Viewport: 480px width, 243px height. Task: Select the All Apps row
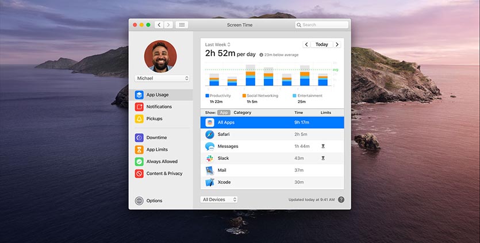[x=271, y=122]
